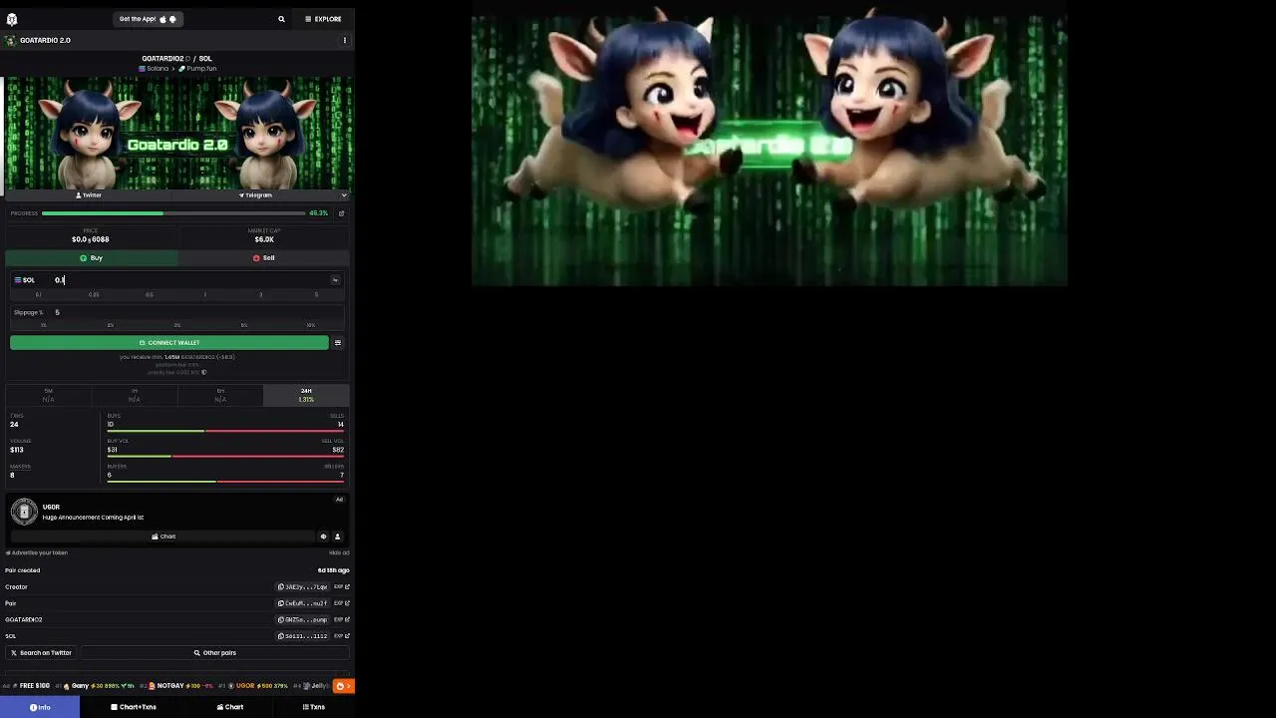Open the EXPLORE menu

click(x=323, y=19)
